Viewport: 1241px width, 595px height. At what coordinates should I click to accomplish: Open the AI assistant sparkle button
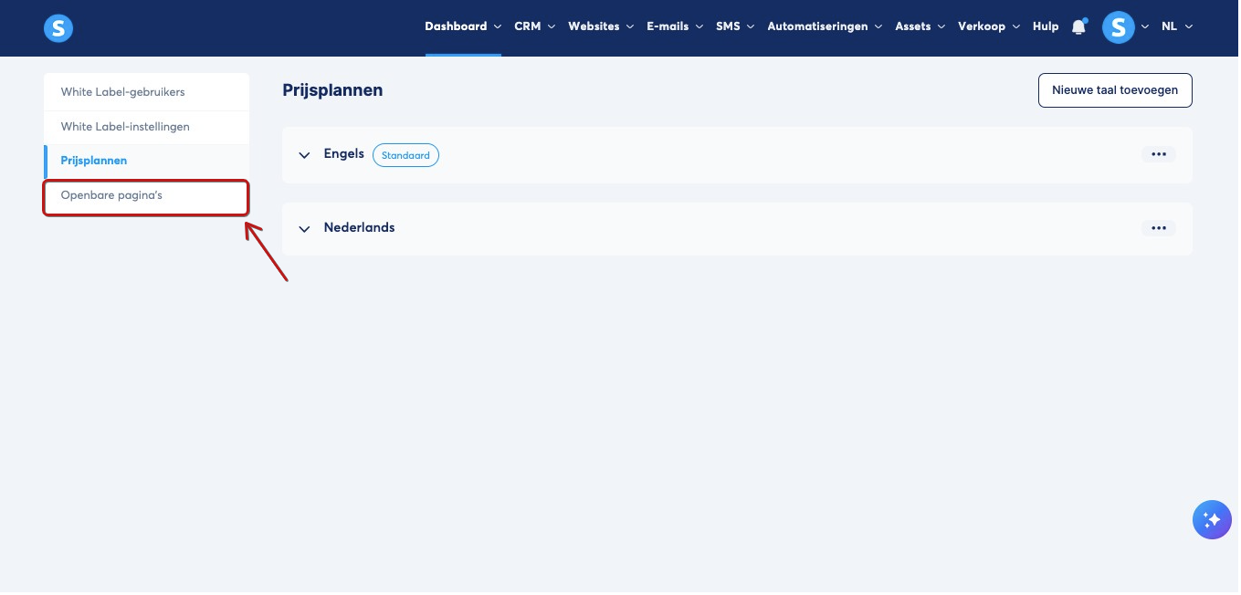pos(1212,520)
